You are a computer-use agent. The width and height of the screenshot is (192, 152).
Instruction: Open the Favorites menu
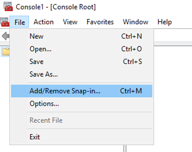100,22
